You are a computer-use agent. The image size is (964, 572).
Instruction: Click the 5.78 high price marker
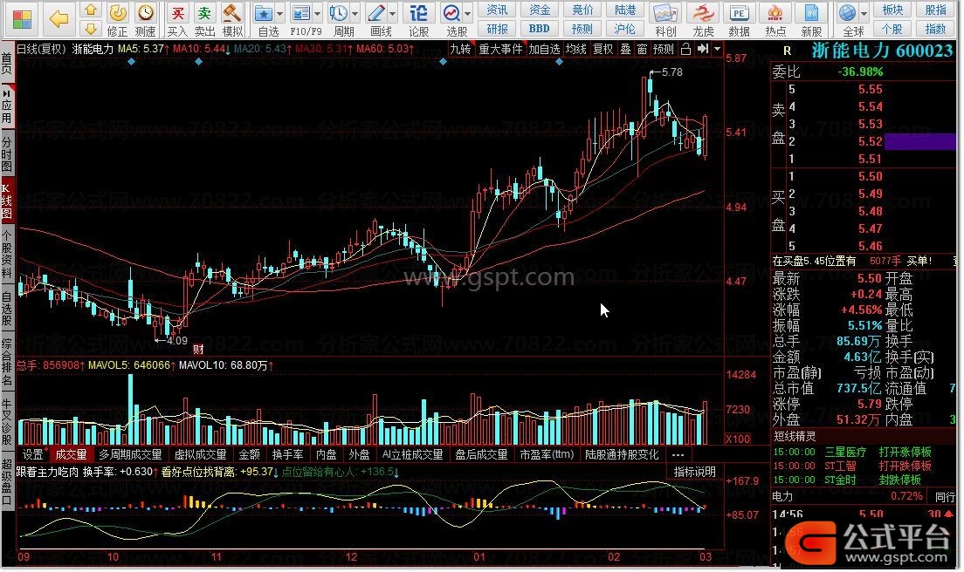point(671,71)
